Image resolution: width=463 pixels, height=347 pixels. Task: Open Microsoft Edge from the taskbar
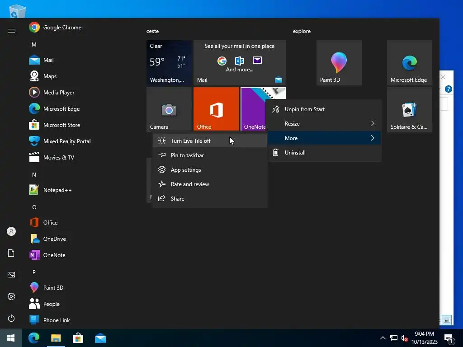[34, 338]
